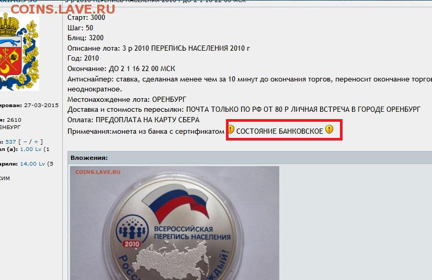Click the minus reputation sign

25,142
